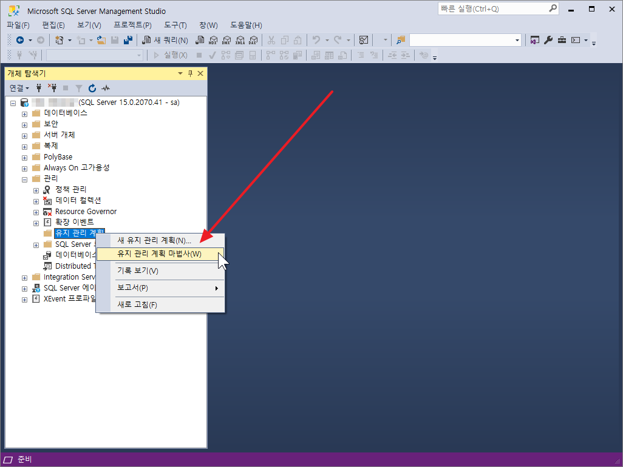Click the Database Engine Query icon

coord(200,40)
